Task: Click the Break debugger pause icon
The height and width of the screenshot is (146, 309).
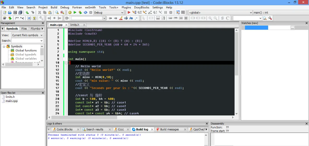Action: 165,13
